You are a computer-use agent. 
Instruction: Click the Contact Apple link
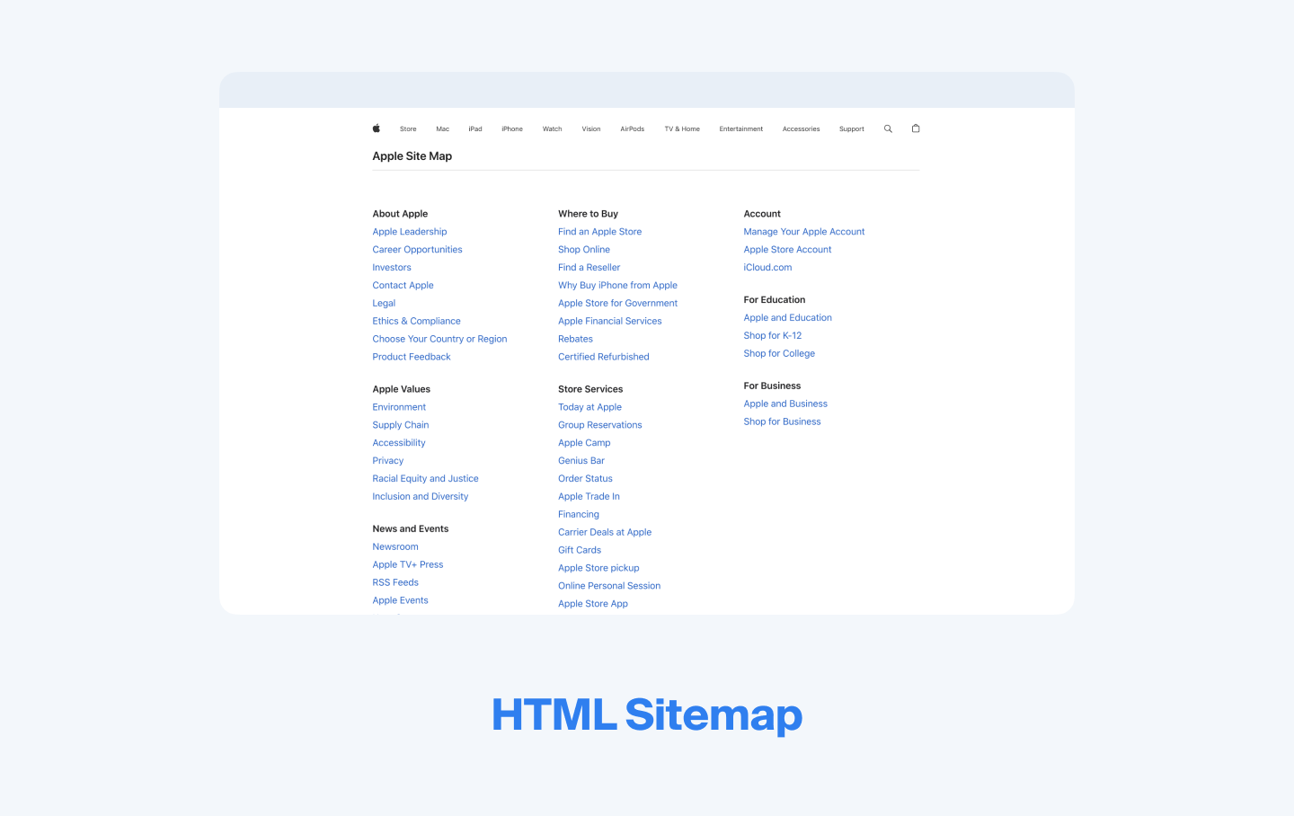click(x=403, y=286)
